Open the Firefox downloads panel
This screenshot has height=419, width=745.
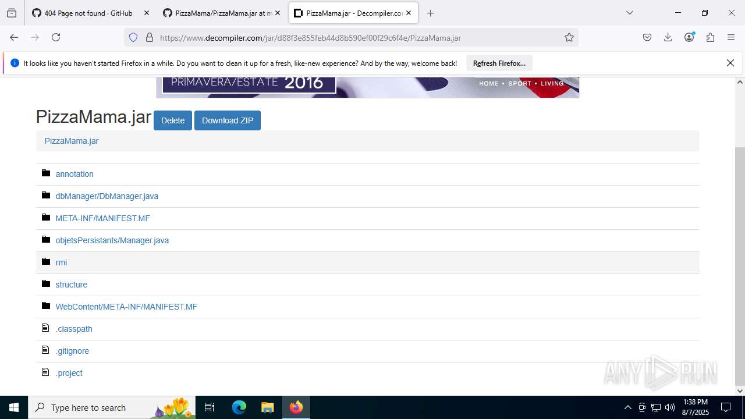(x=668, y=37)
